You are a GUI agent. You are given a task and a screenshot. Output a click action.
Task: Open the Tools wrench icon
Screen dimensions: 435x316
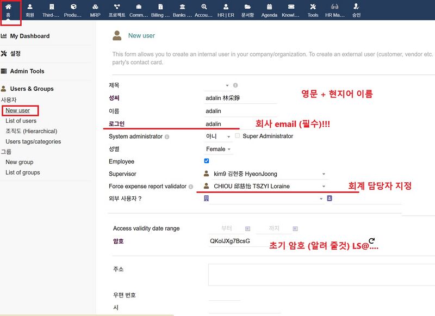pyautogui.click(x=313, y=7)
